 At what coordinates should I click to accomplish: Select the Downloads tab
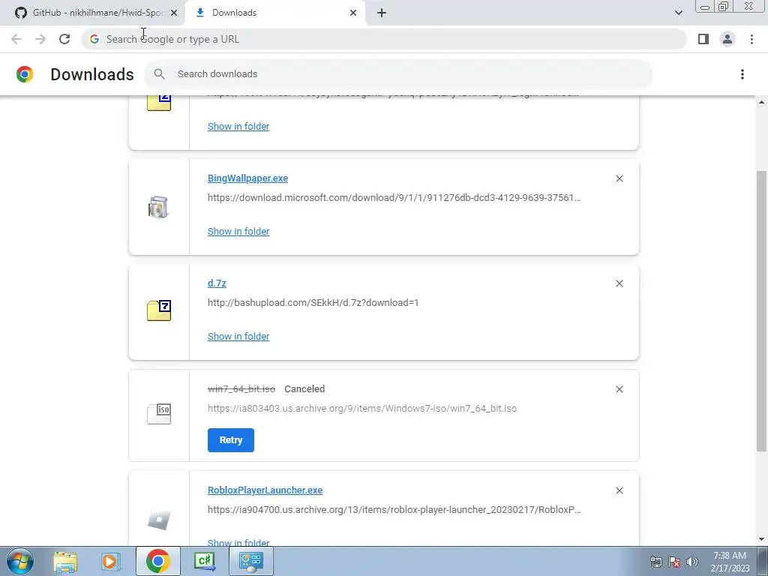[276, 13]
